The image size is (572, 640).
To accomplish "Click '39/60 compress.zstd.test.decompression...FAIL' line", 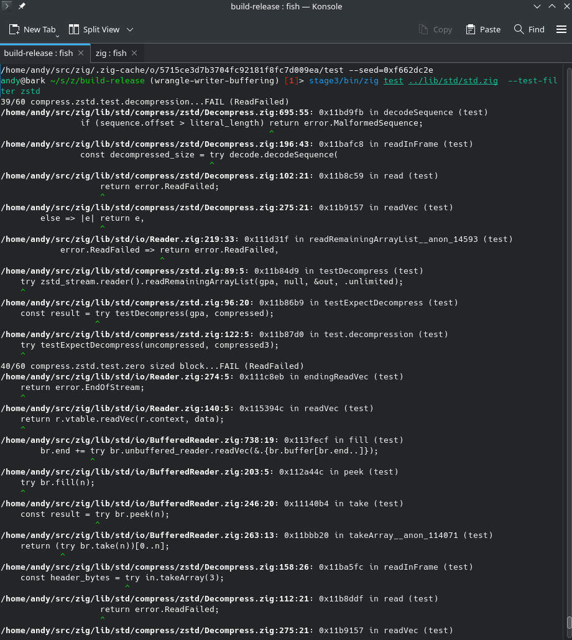I will [x=145, y=101].
